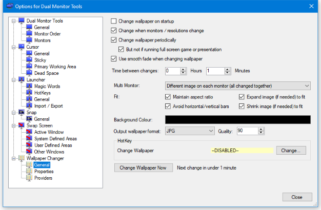Click the icon beside HotKeys
This screenshot has width=321, height=210.
[29, 93]
